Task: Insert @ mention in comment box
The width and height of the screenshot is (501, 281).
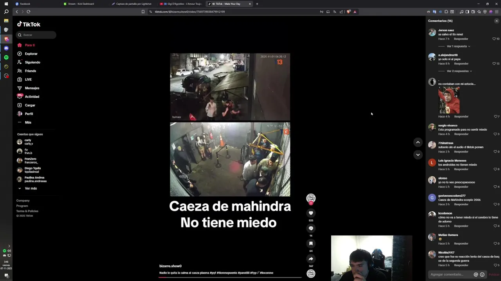Action: tap(476, 274)
